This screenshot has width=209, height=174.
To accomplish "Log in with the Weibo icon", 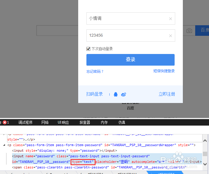I will 123,94.
